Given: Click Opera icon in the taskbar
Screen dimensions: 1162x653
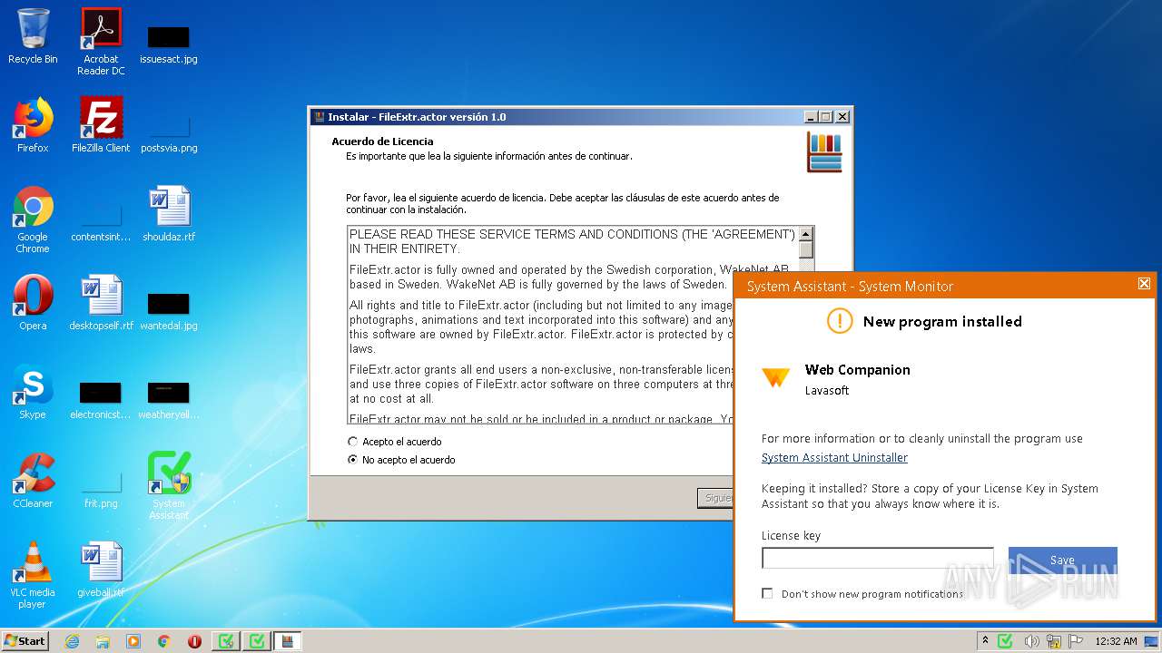Looking at the screenshot, I should (x=194, y=641).
